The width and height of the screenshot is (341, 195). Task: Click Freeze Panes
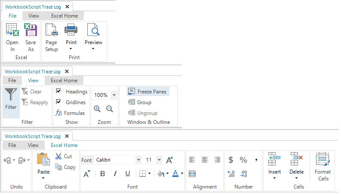tap(148, 92)
